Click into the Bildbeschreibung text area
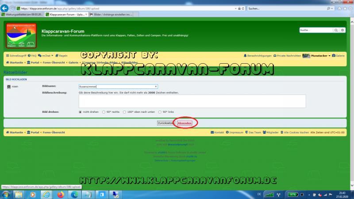This screenshot has width=354, height=199. click(192, 101)
